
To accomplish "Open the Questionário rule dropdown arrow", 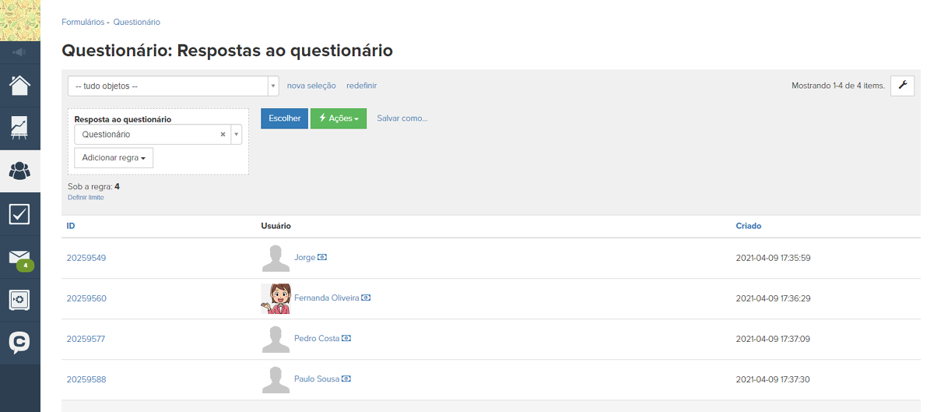I will [x=236, y=135].
